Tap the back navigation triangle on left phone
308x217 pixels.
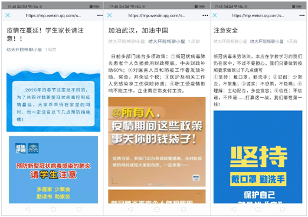coord(28,209)
